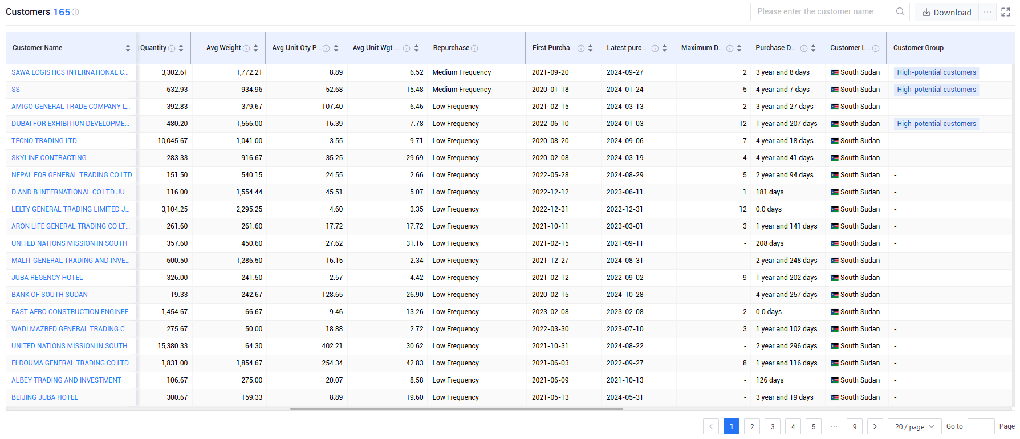This screenshot has width=1020, height=439.
Task: Open SKYLINE CONTRACTING link
Action: 49,158
